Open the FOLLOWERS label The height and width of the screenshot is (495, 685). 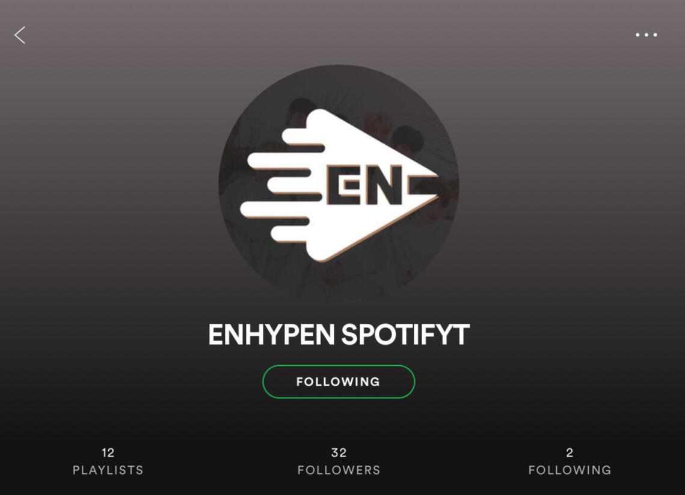pyautogui.click(x=339, y=470)
